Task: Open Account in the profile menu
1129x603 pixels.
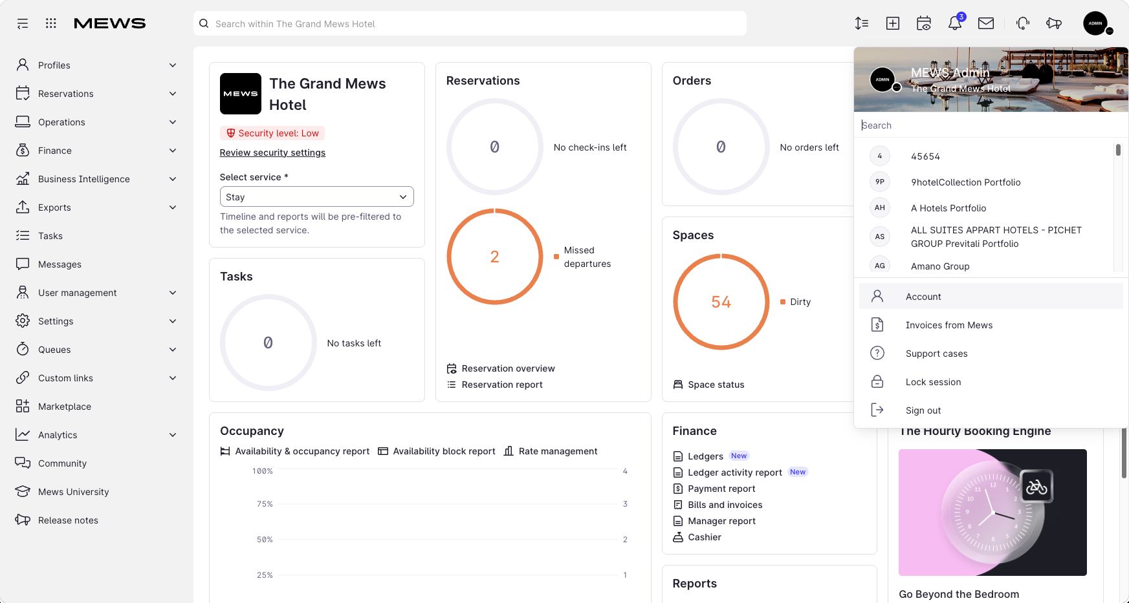Action: click(x=991, y=297)
